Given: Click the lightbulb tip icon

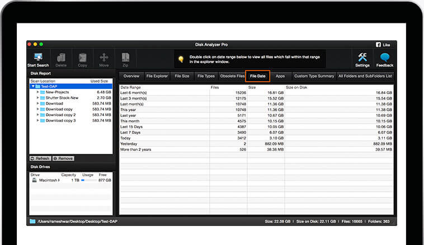Looking at the screenshot, I should coord(181,59).
